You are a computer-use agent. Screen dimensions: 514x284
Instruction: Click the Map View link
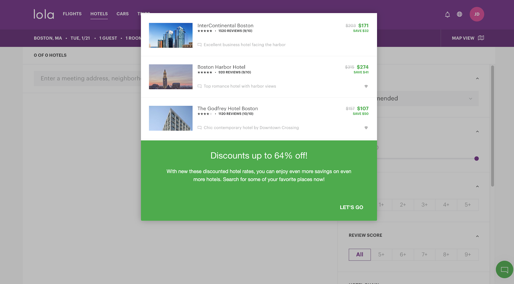(x=463, y=38)
